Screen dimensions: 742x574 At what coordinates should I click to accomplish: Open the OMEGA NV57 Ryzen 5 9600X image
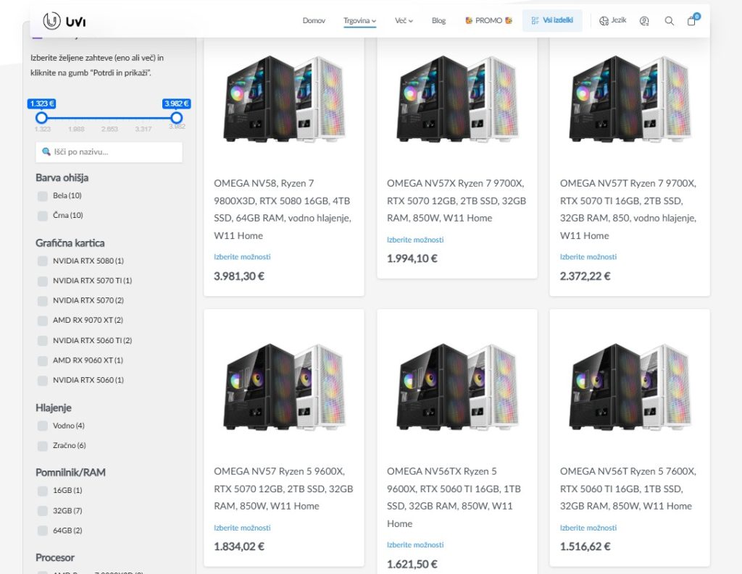pyautogui.click(x=284, y=387)
